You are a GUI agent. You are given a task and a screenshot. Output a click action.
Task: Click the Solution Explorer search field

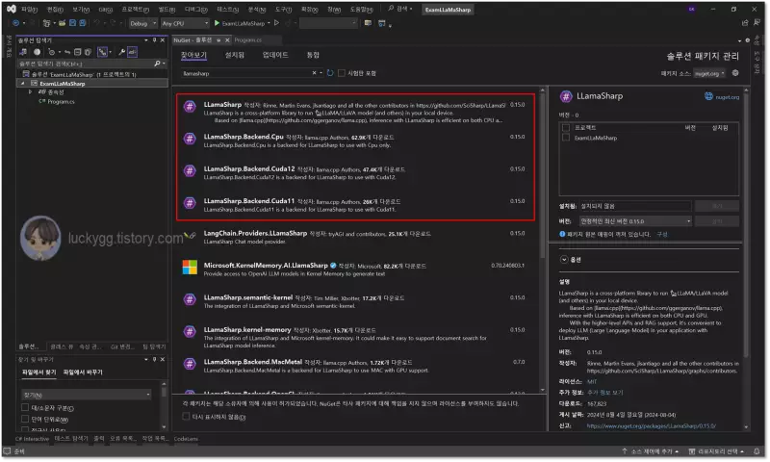click(86, 64)
